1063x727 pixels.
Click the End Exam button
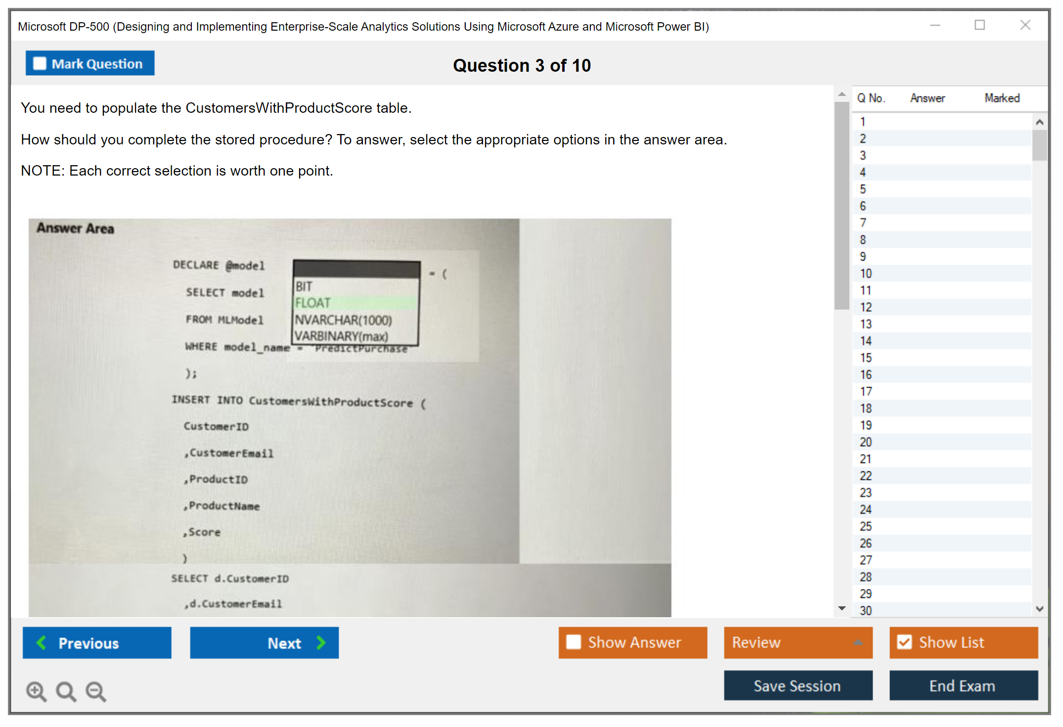[963, 685]
